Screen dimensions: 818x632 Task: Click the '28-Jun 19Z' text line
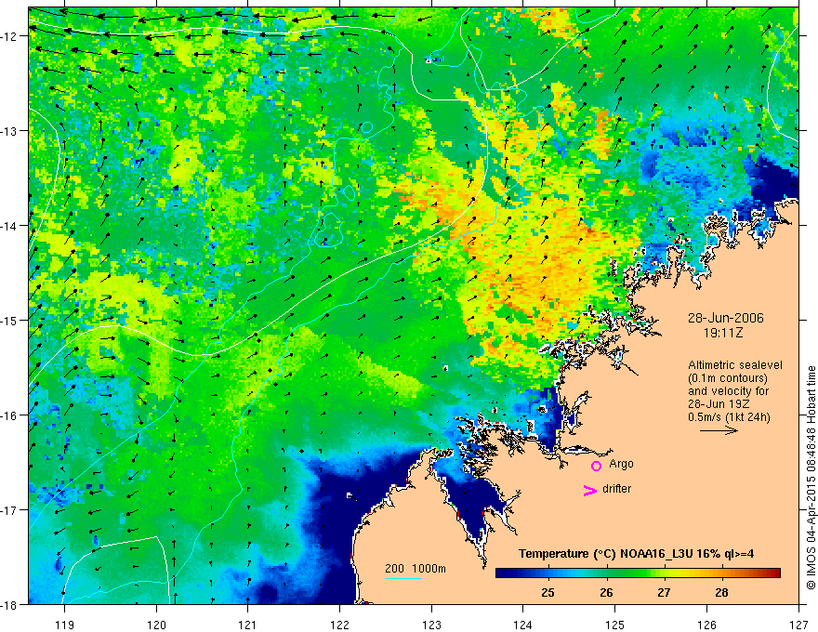[719, 404]
